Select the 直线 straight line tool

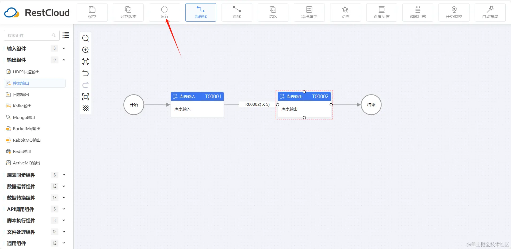pos(237,12)
